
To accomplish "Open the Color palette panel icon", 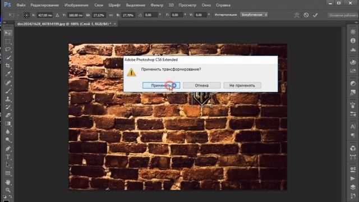I will tap(353, 62).
